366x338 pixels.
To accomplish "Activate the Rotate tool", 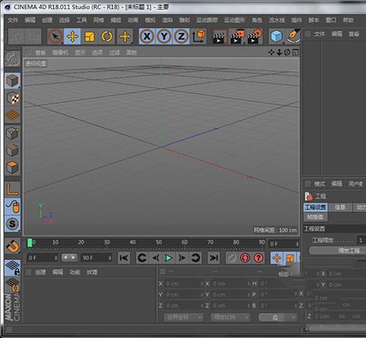I will (107, 37).
